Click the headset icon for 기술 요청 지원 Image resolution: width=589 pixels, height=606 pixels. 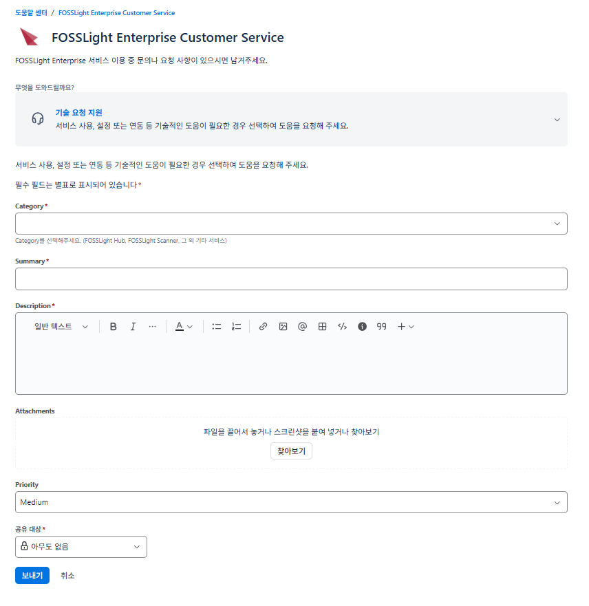click(x=37, y=118)
